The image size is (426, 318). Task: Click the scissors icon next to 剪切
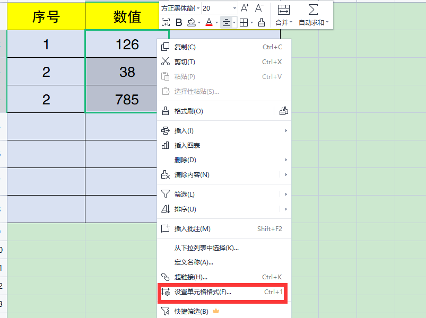165,61
